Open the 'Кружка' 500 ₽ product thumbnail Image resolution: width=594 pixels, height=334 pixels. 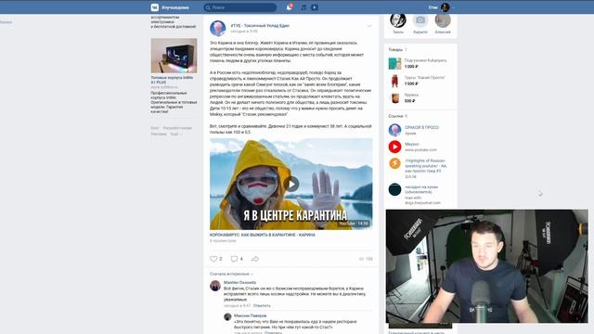tap(394, 97)
